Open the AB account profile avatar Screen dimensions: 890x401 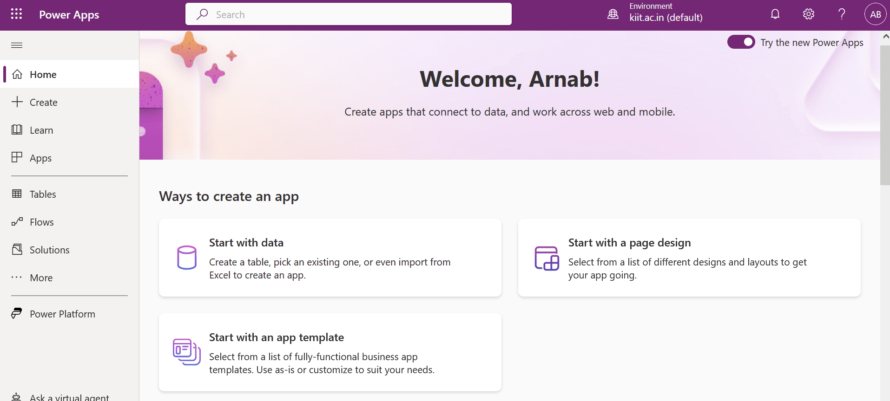875,14
